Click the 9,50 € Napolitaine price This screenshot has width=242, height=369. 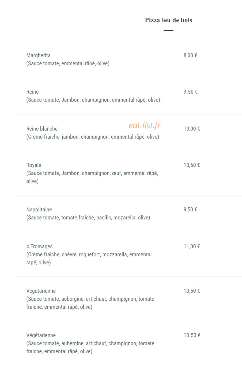190,210
